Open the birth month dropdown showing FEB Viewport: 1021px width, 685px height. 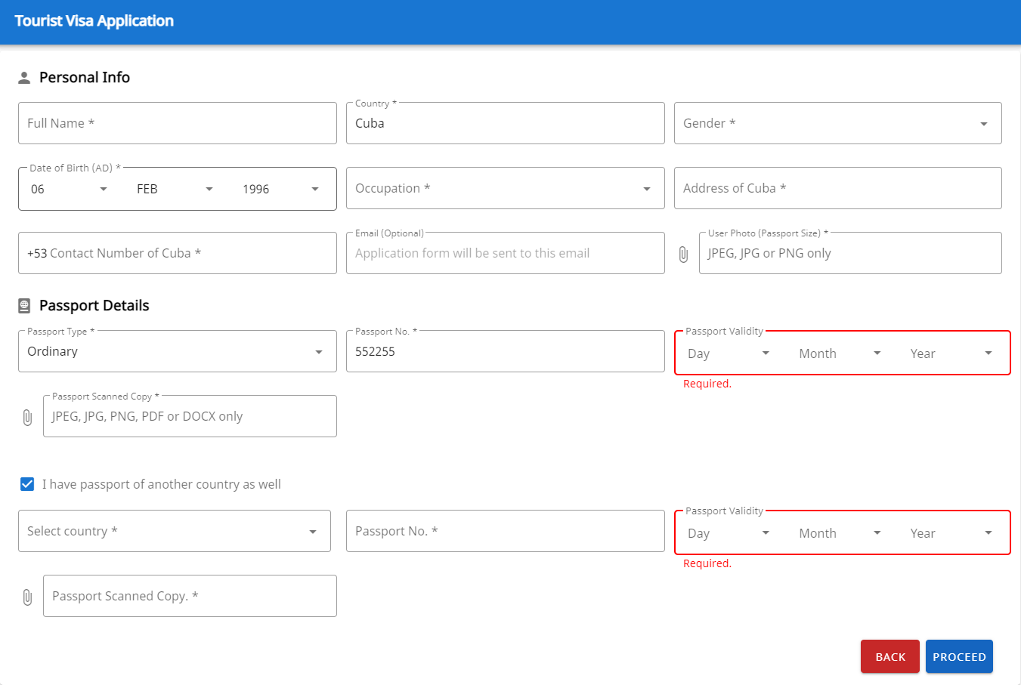pos(175,189)
